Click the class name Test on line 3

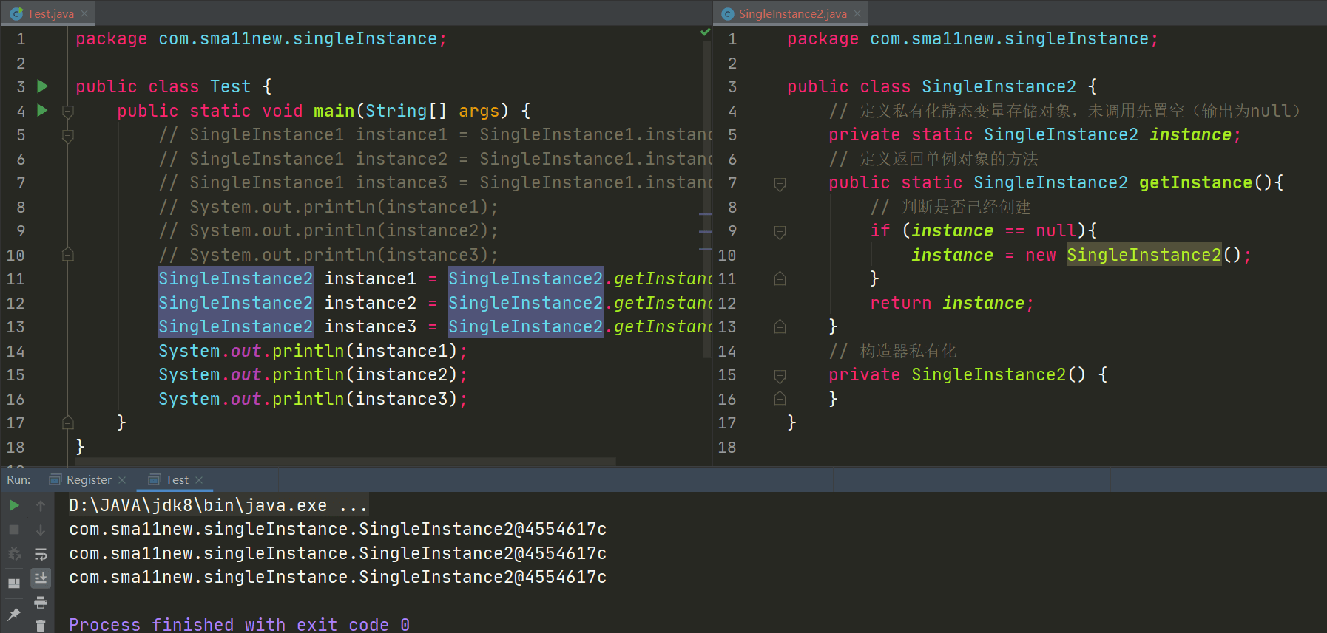[x=230, y=86]
